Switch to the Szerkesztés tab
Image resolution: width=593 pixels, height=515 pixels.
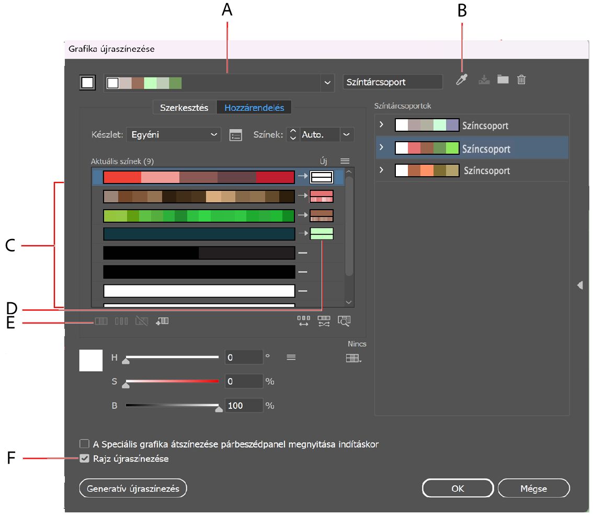pos(184,108)
